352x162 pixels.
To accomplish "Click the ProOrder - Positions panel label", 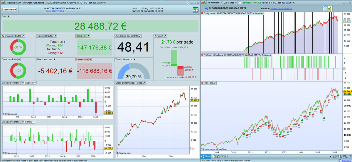I will point(236,55).
